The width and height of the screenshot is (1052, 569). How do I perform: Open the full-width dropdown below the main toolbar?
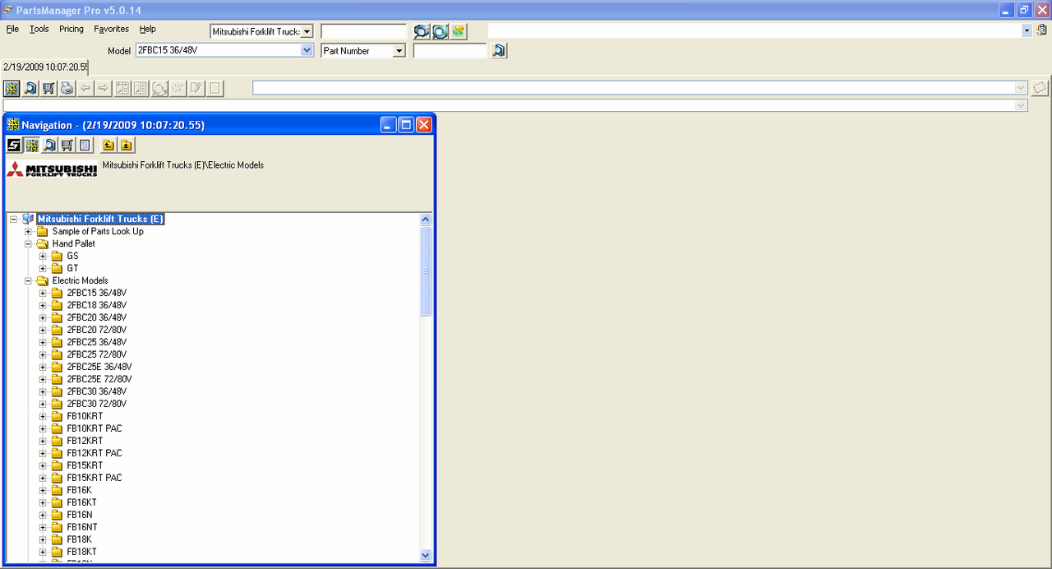(1021, 105)
